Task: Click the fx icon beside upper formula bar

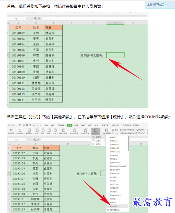Action: (x=39, y=18)
